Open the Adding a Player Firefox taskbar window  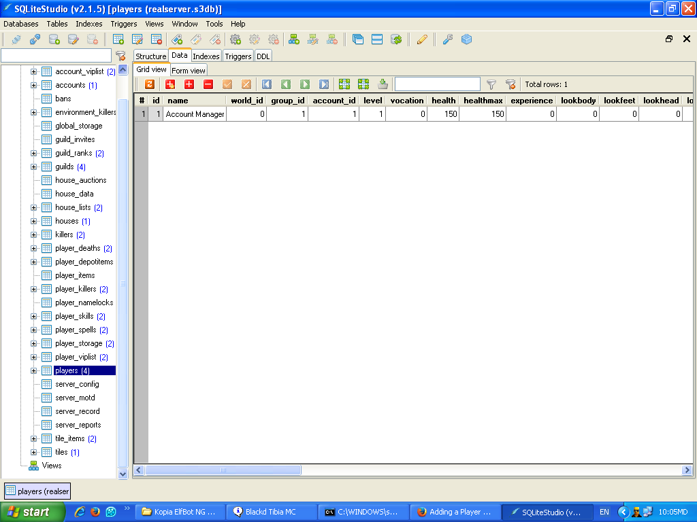pyautogui.click(x=455, y=512)
